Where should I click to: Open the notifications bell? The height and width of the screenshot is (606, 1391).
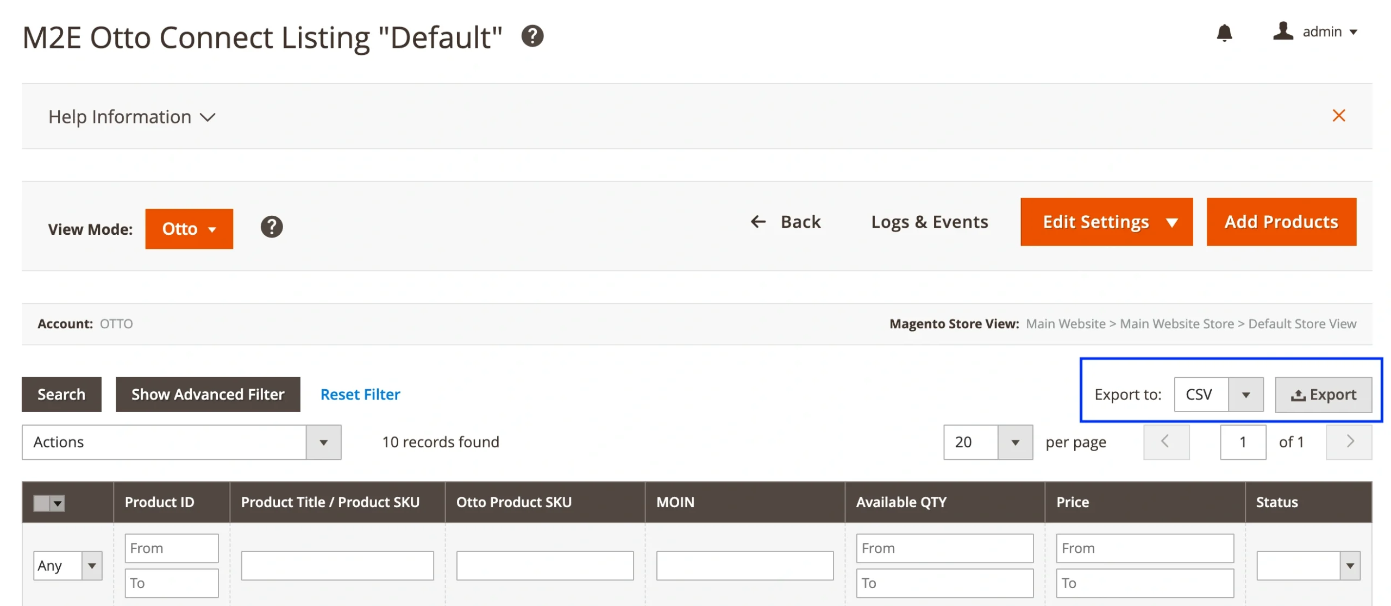click(x=1224, y=33)
